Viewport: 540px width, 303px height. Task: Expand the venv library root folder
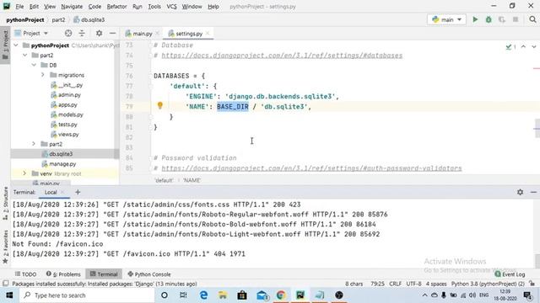coord(24,173)
